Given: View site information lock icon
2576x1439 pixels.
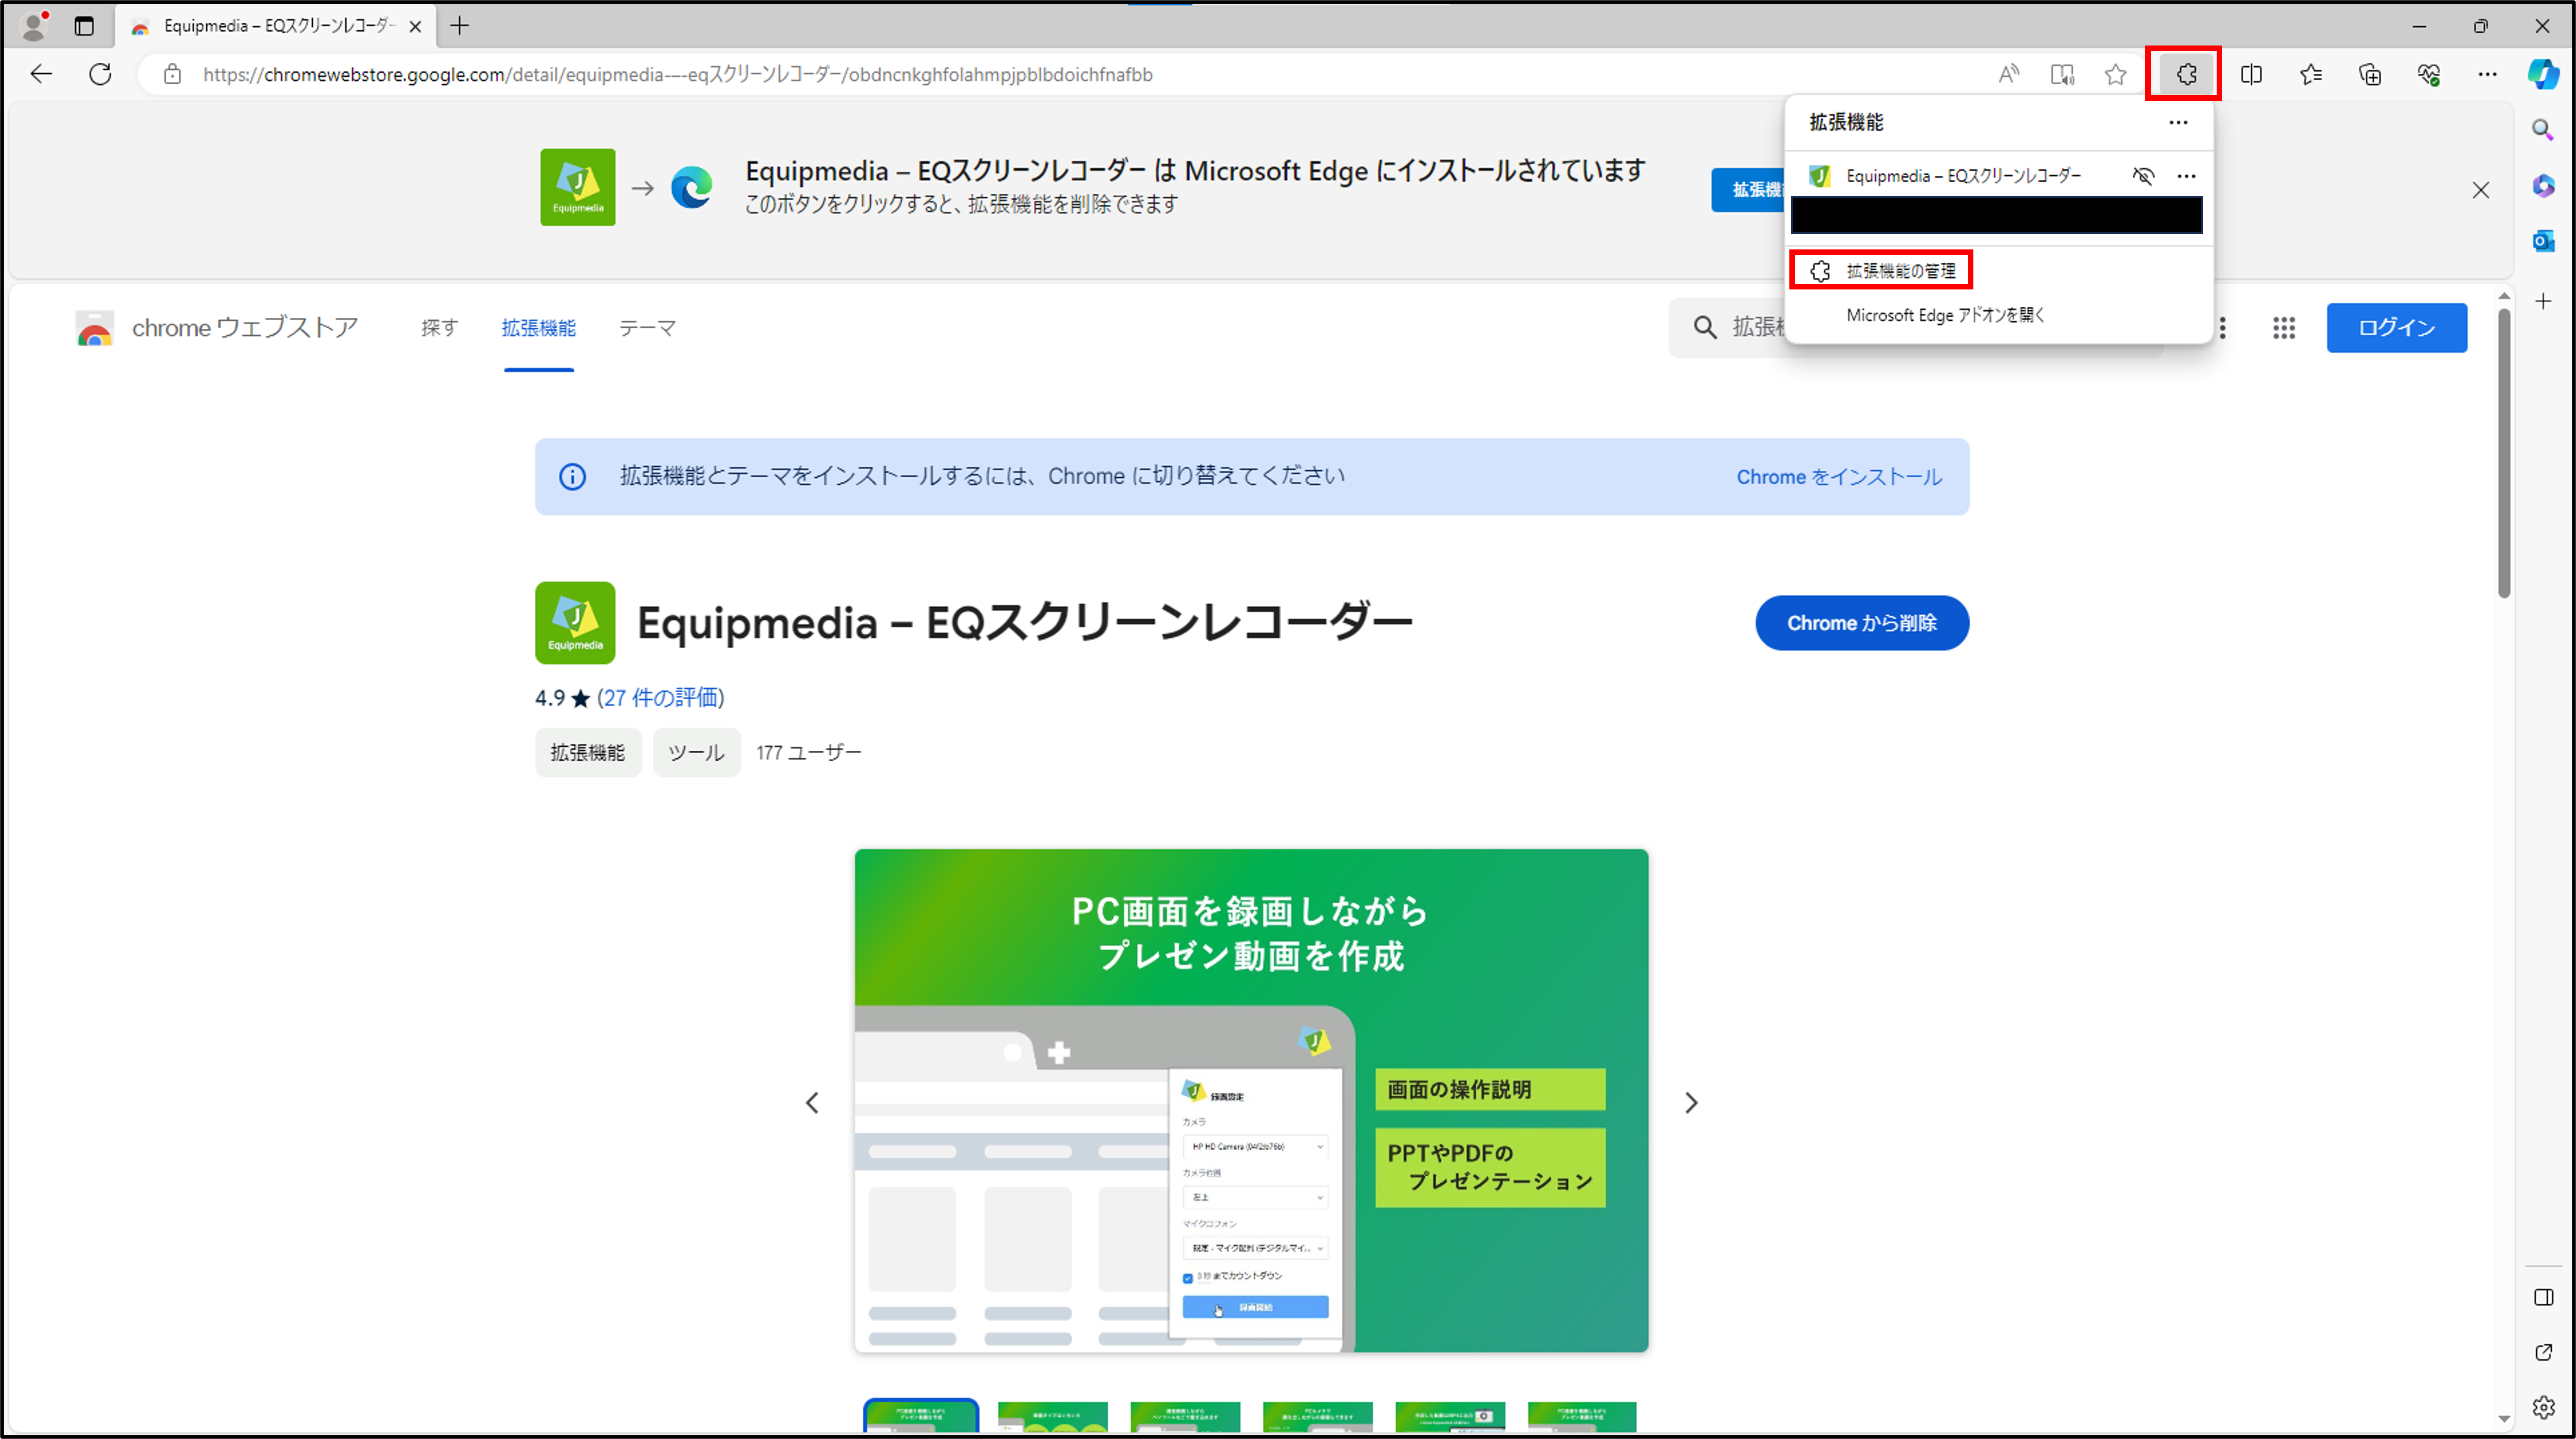Looking at the screenshot, I should (172, 74).
